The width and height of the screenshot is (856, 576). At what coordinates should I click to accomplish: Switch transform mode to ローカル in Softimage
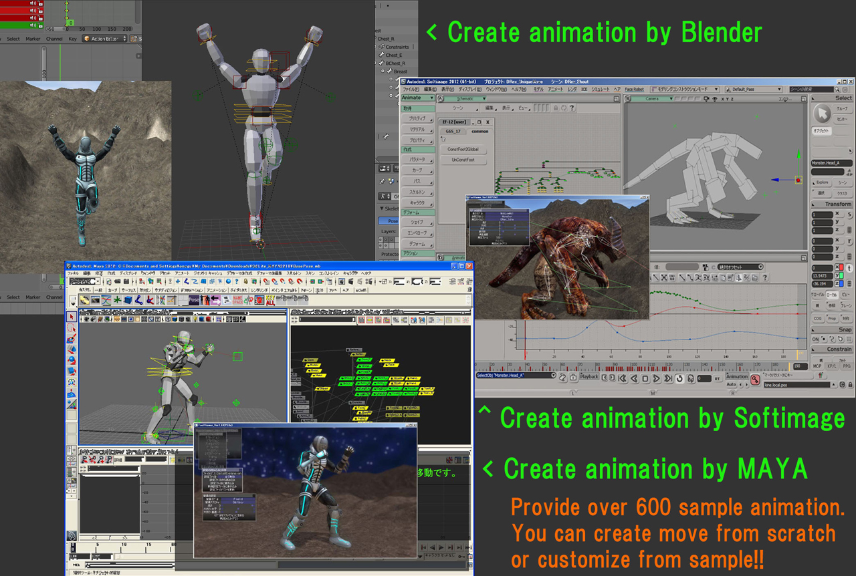pyautogui.click(x=832, y=294)
